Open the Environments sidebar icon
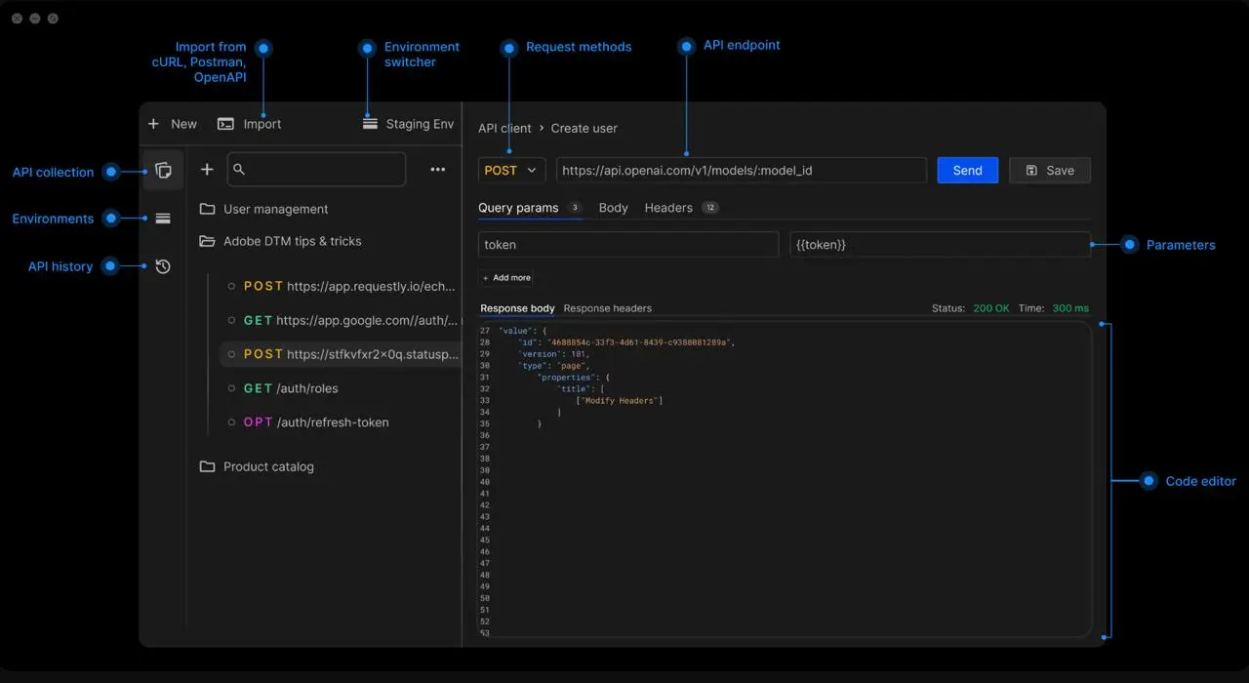Image resolution: width=1249 pixels, height=683 pixels. click(163, 218)
